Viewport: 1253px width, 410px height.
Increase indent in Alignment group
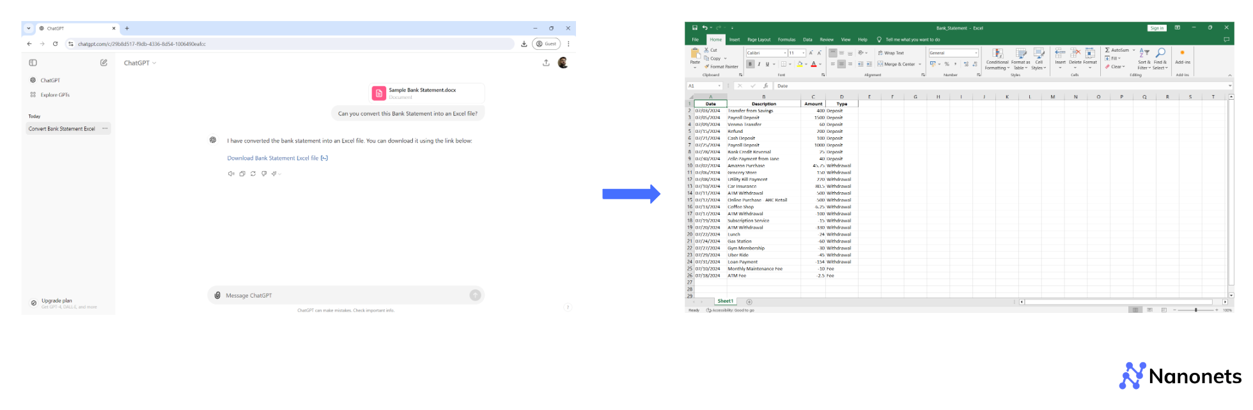tap(869, 64)
